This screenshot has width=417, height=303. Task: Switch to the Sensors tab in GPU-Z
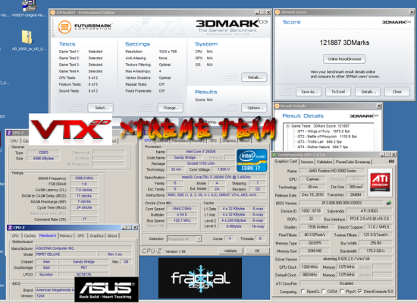point(307,162)
